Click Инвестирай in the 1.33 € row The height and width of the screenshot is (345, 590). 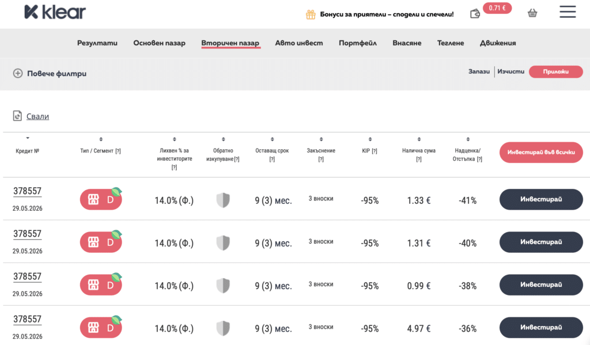pyautogui.click(x=541, y=199)
